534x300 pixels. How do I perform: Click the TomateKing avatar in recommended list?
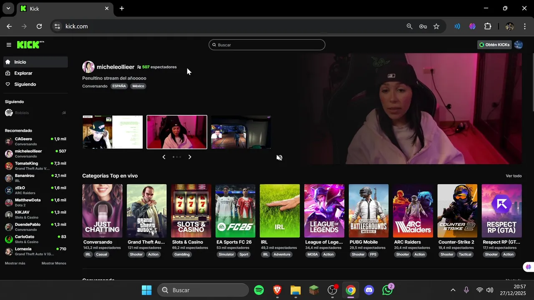[x=9, y=166]
